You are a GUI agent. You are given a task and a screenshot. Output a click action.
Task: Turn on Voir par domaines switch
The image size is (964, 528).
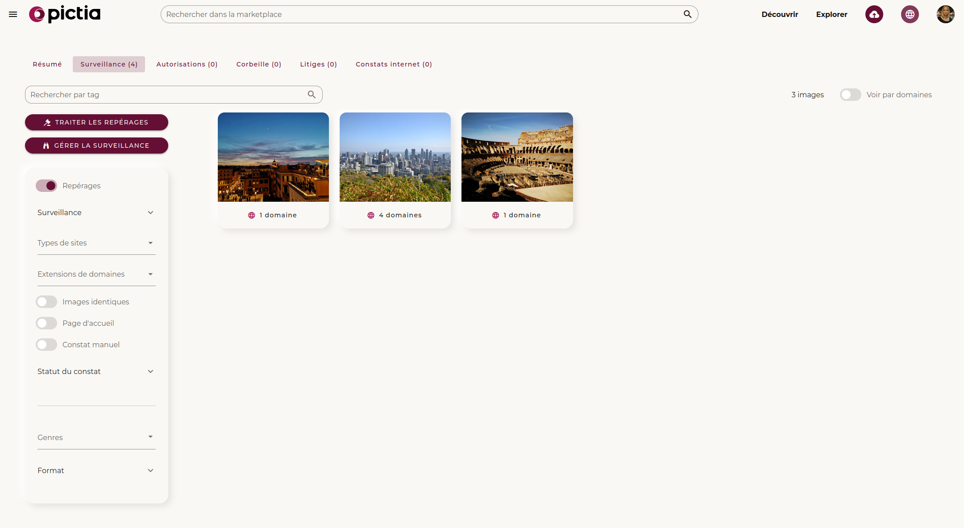[850, 95]
